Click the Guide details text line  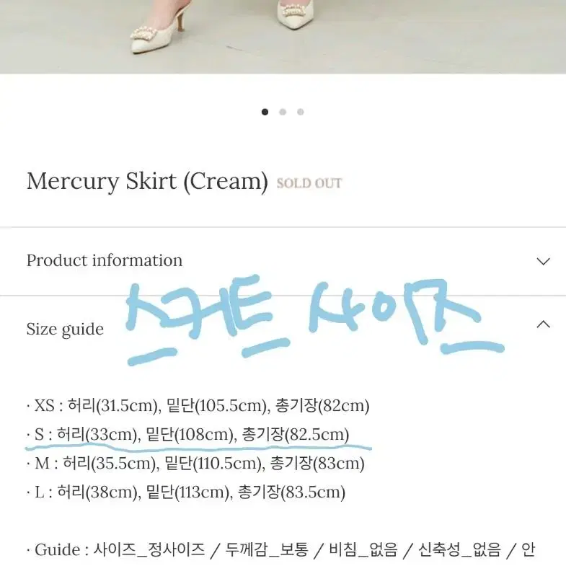coord(280,550)
